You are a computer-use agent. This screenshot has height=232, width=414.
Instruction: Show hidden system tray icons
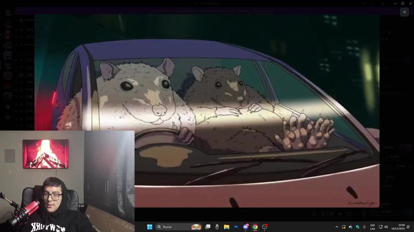336,227
